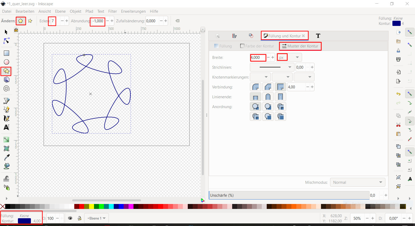
Task: Click the red palette swatch
Action: pyautogui.click(x=82, y=207)
